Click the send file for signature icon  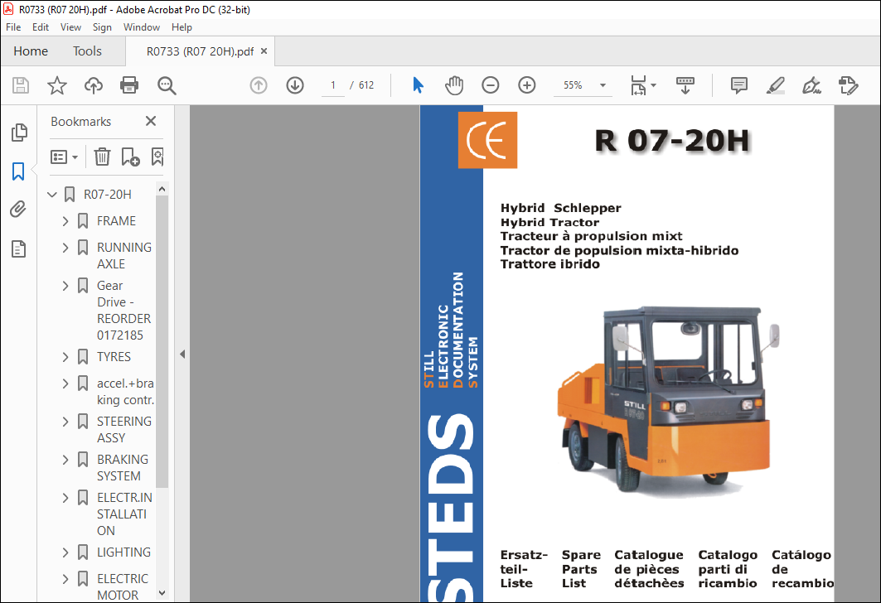point(848,85)
